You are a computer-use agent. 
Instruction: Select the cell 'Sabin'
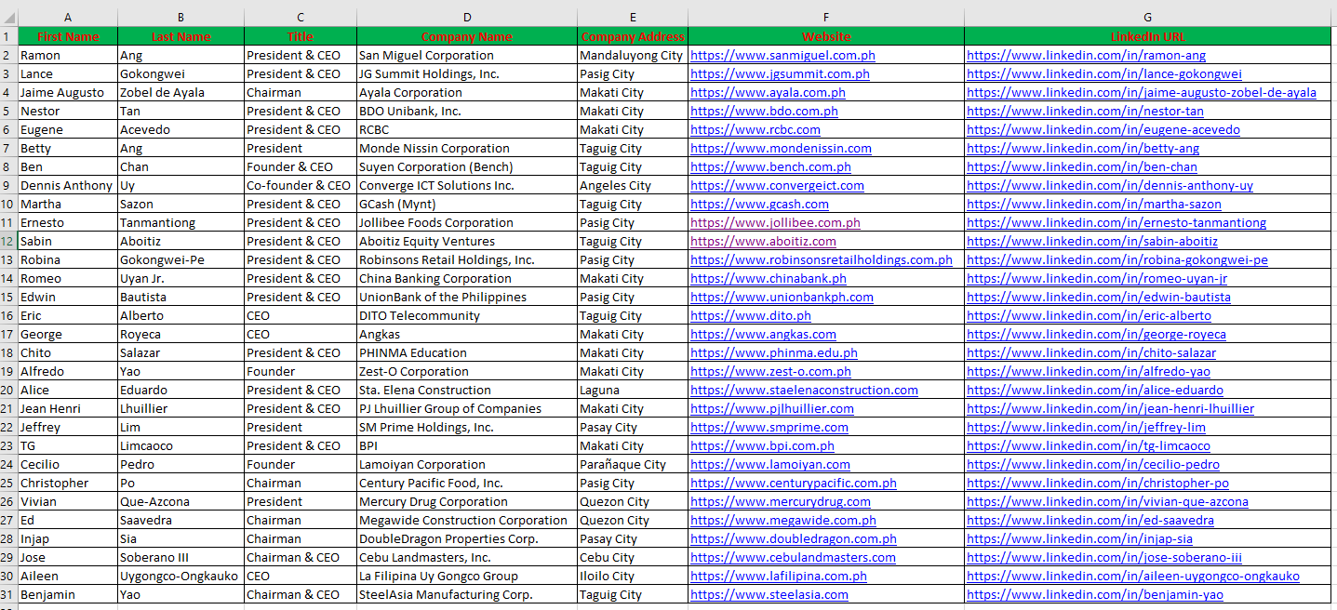[68, 241]
